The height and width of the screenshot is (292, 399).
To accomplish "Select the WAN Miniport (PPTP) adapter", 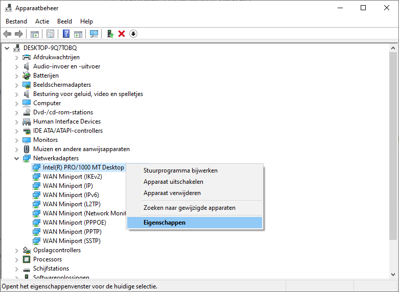I will point(71,232).
